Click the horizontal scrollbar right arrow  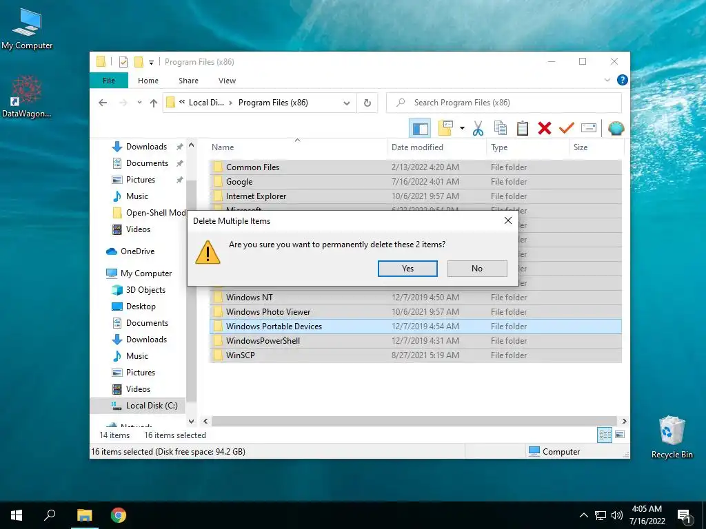624,421
